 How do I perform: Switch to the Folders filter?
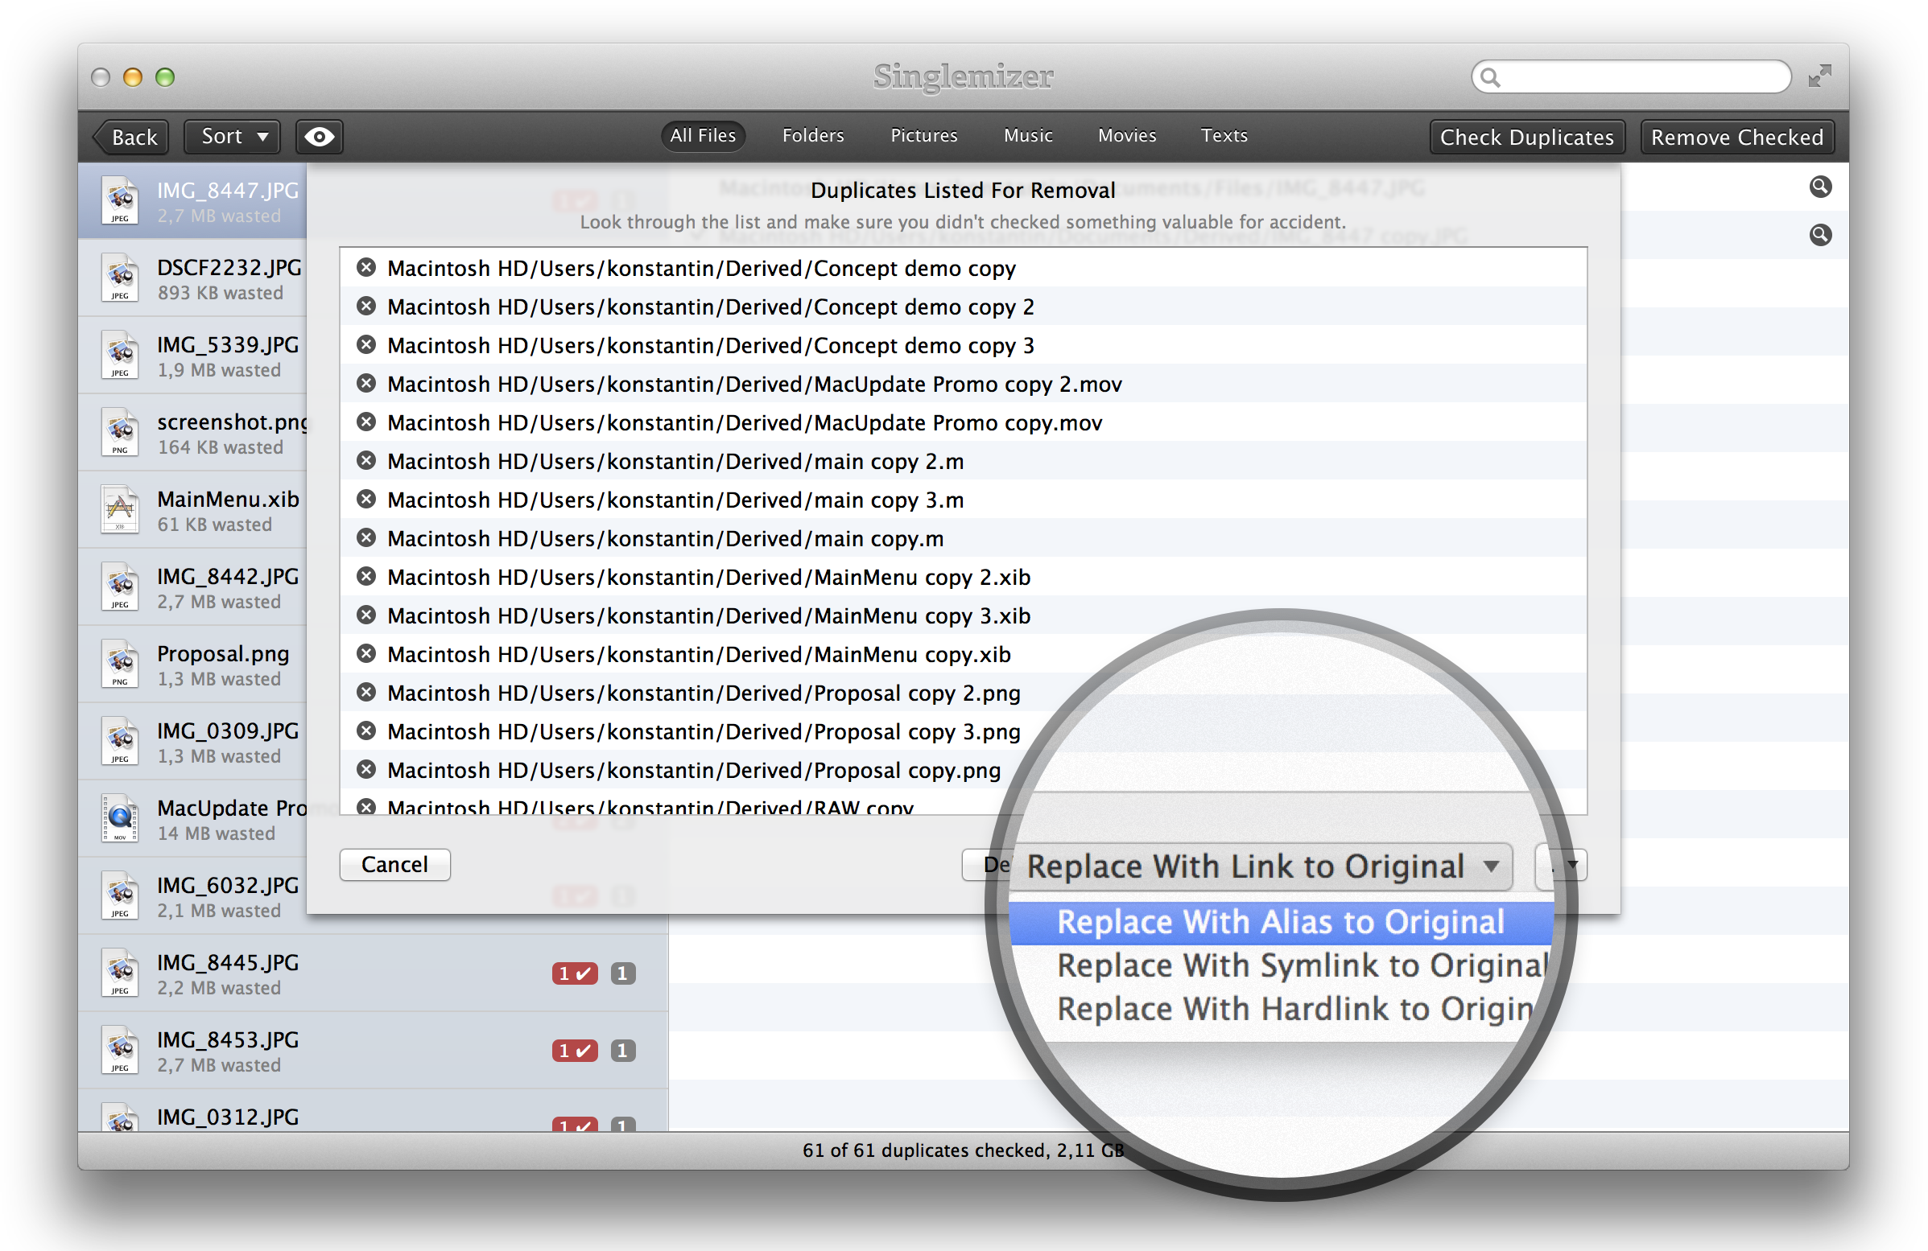click(812, 135)
